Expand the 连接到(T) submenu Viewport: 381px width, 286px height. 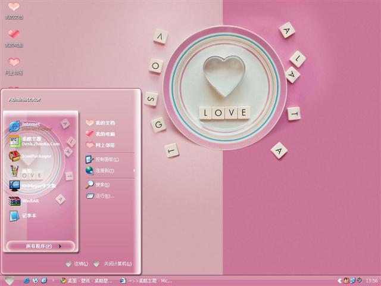(x=110, y=170)
